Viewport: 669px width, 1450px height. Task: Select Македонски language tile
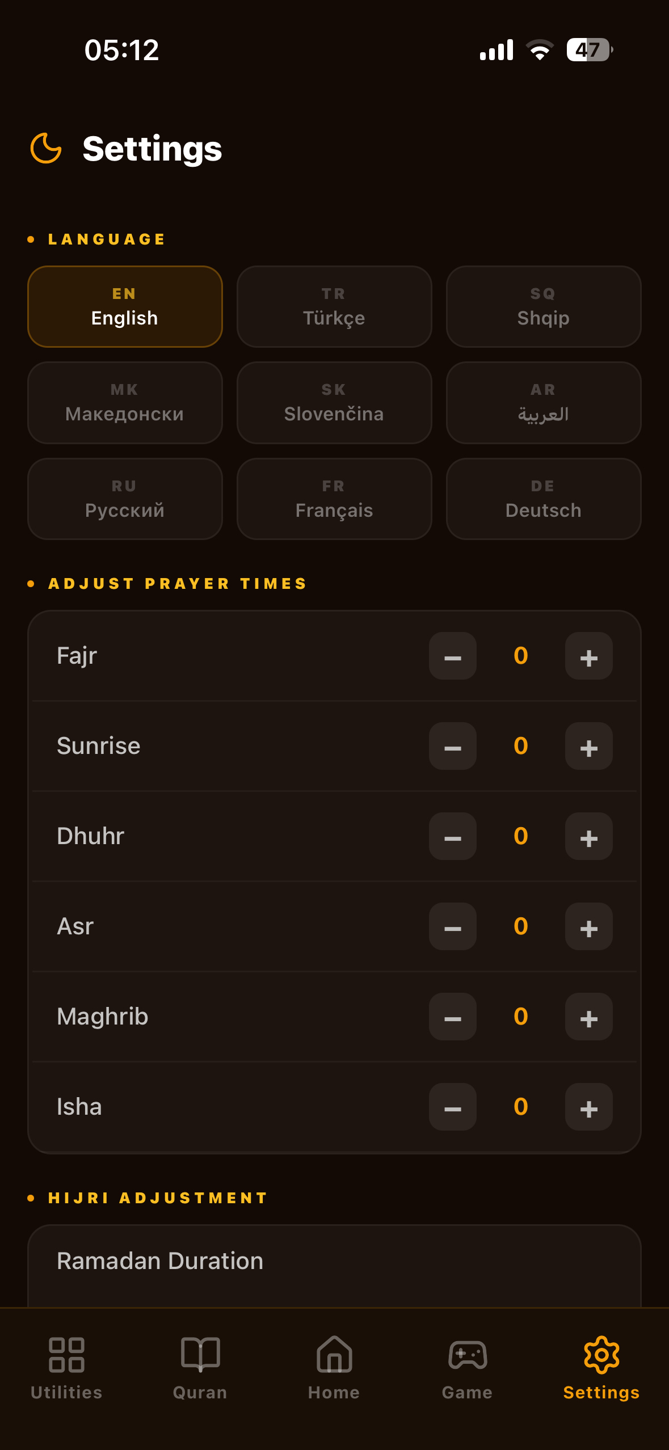click(x=125, y=403)
